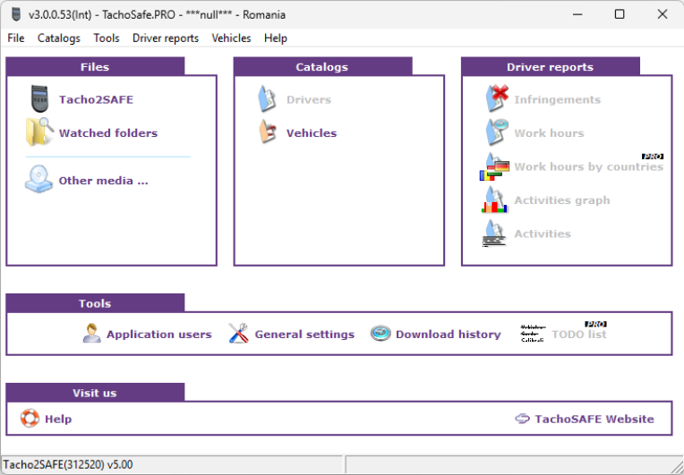Open the Help menu in menu bar
This screenshot has height=475, width=684.
(276, 38)
